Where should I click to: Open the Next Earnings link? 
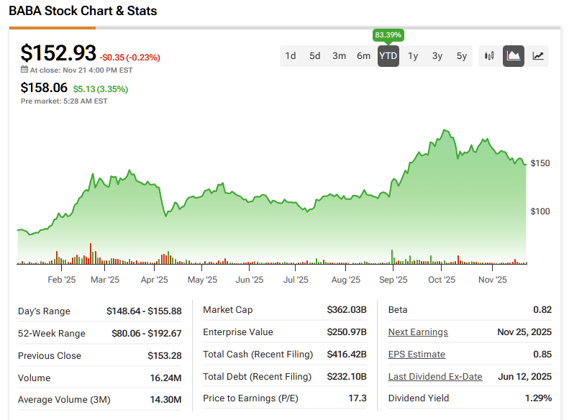(418, 332)
